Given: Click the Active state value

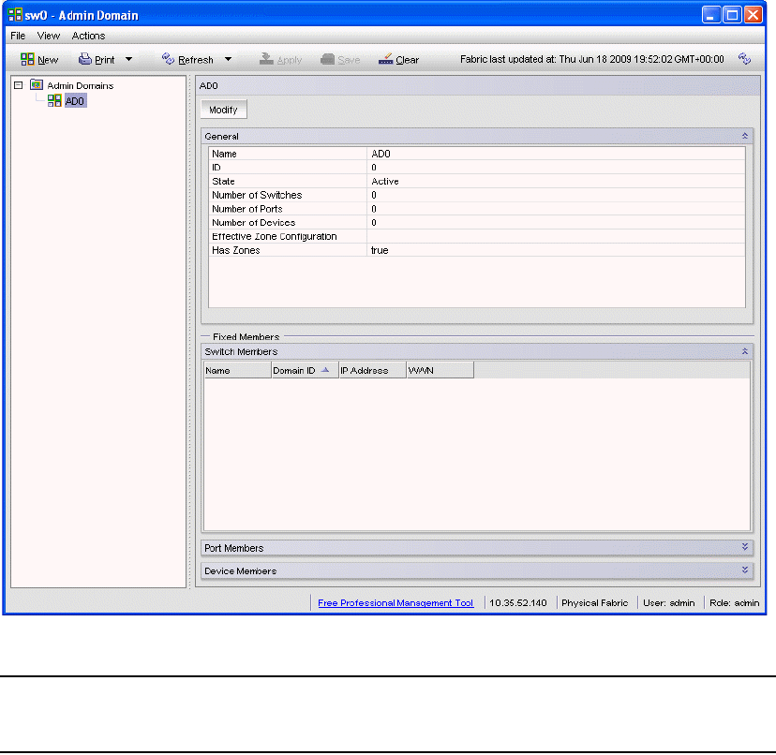Looking at the screenshot, I should (x=385, y=181).
